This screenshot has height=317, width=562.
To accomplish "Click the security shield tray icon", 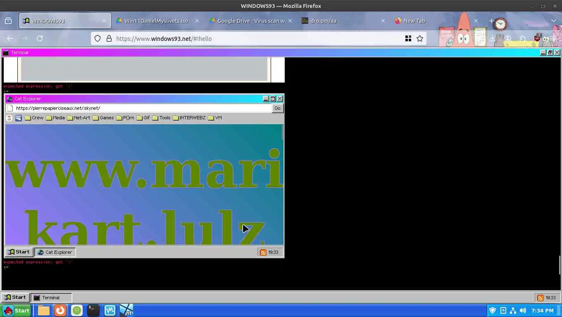I will [x=493, y=310].
